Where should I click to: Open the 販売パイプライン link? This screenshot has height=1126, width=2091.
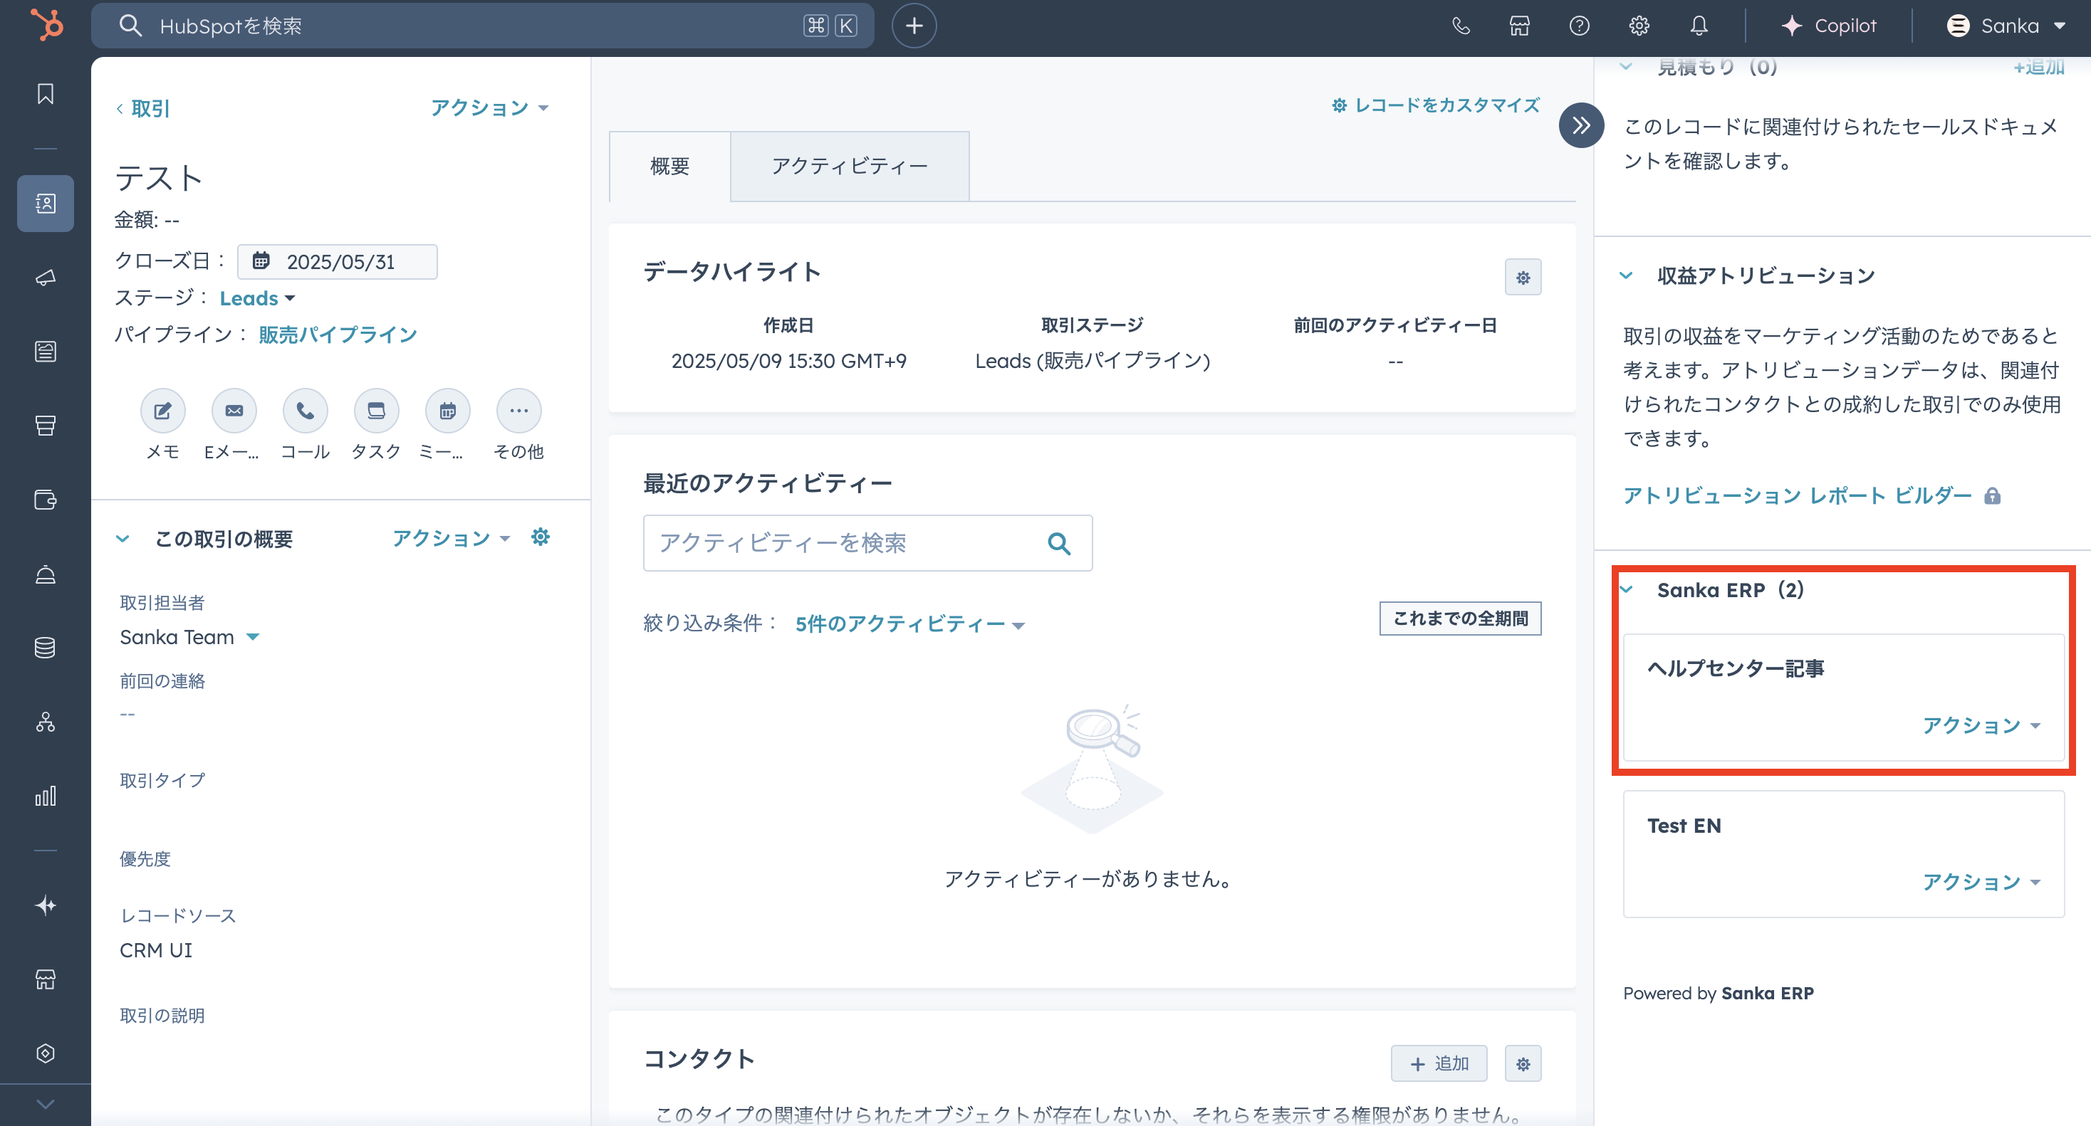point(338,335)
